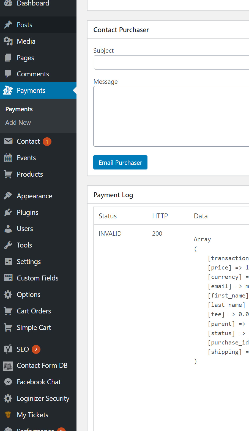249x431 pixels.
Task: Click the Payments tickets icon
Action: click(x=8, y=90)
